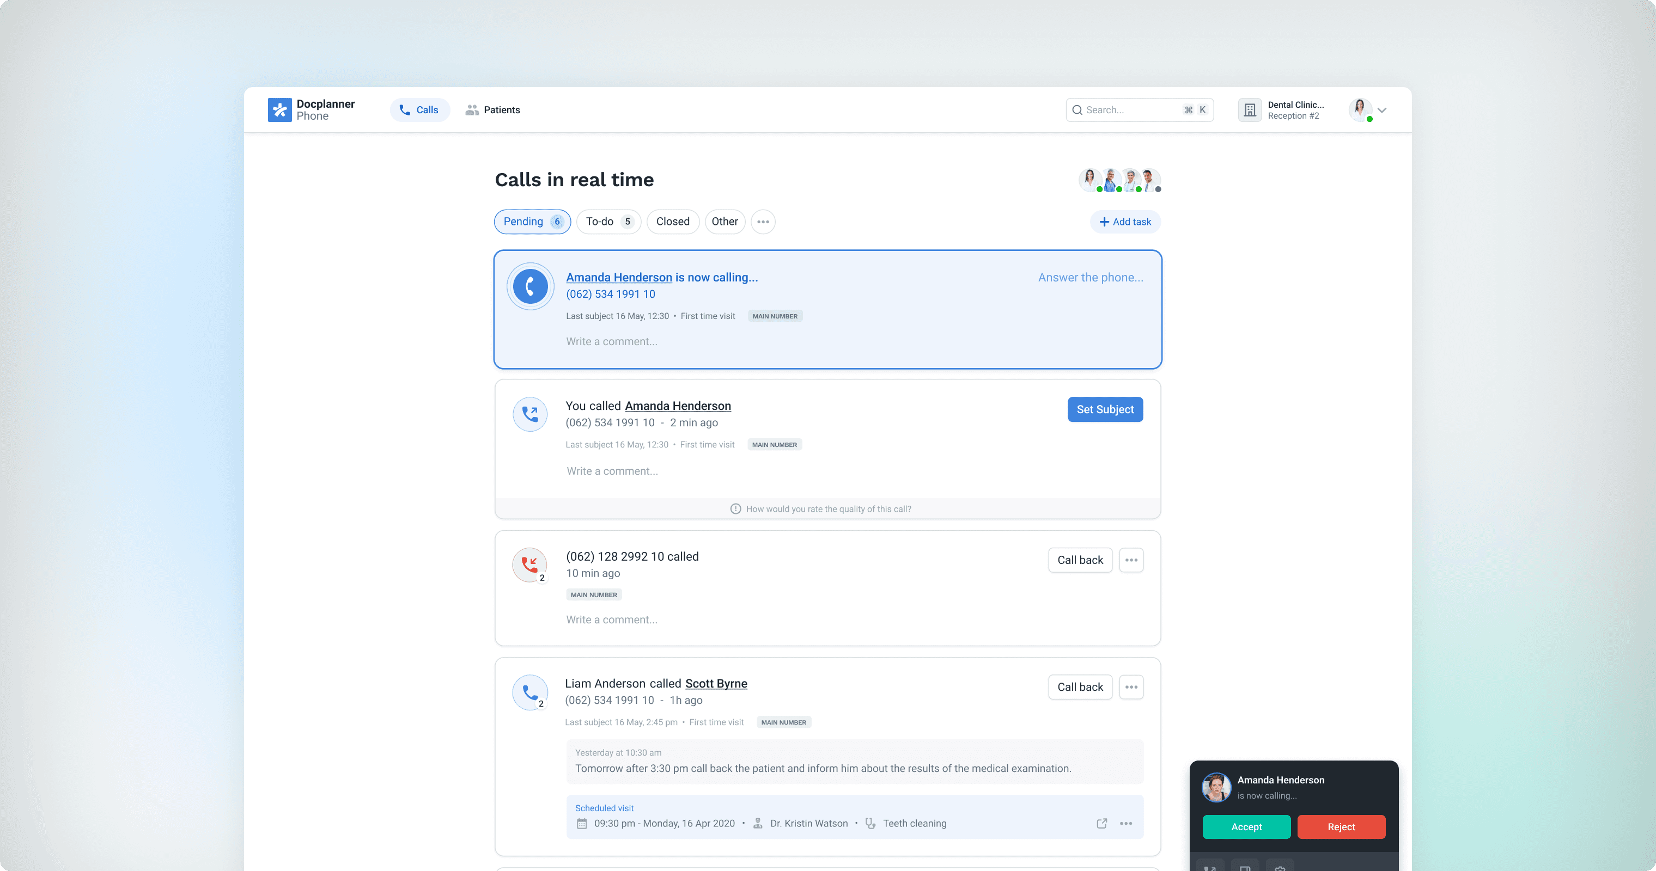Click the outgoing call icon for Amanda Henderson
Image resolution: width=1656 pixels, height=871 pixels.
[529, 414]
